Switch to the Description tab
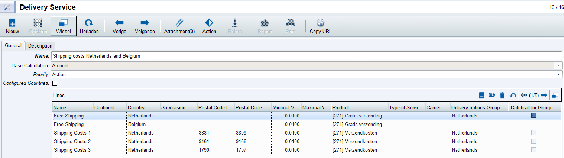The width and height of the screenshot is (564, 158). (x=40, y=46)
